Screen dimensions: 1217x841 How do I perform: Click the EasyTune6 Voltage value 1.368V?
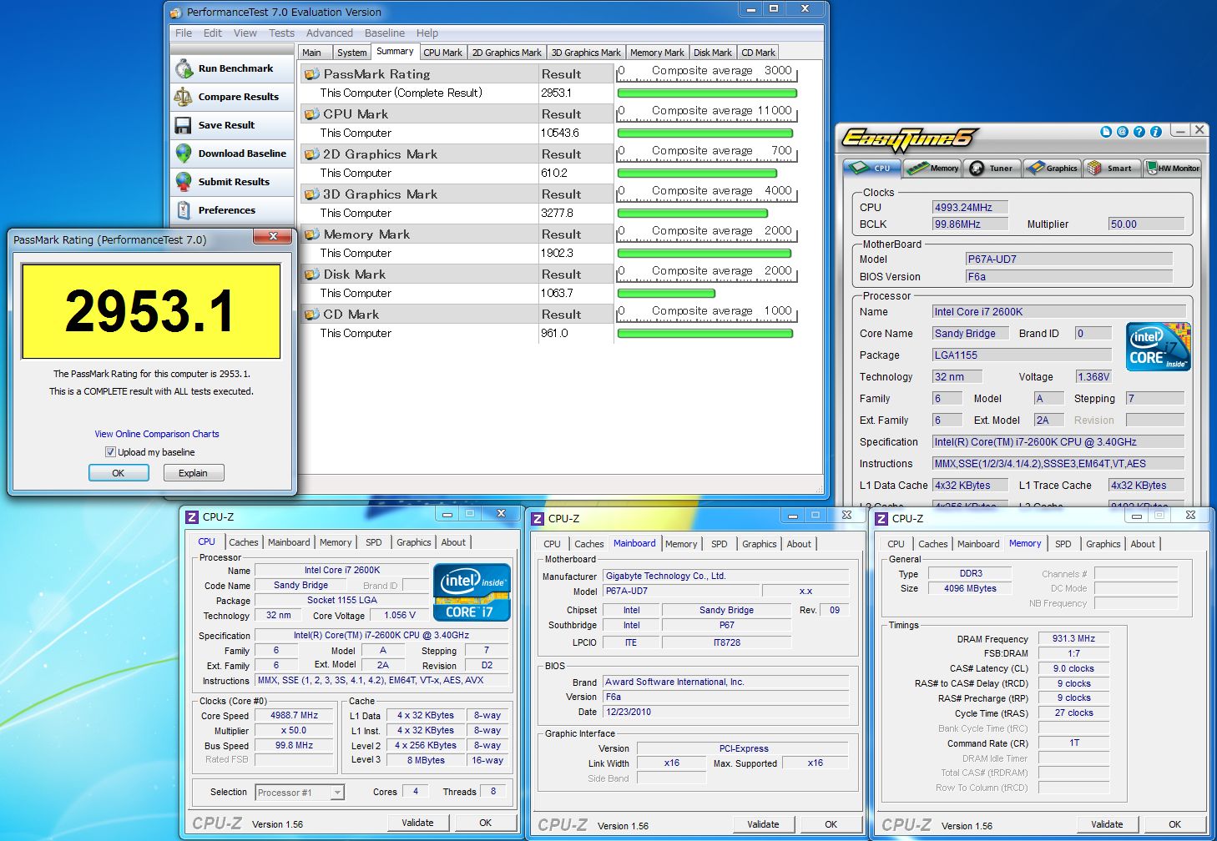[1093, 376]
